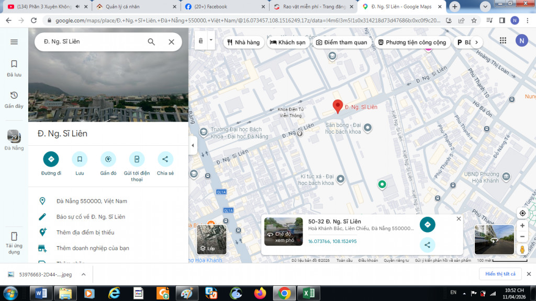The height and width of the screenshot is (301, 536).
Task: Share location via Chia sẻ icon
Action: point(165,159)
